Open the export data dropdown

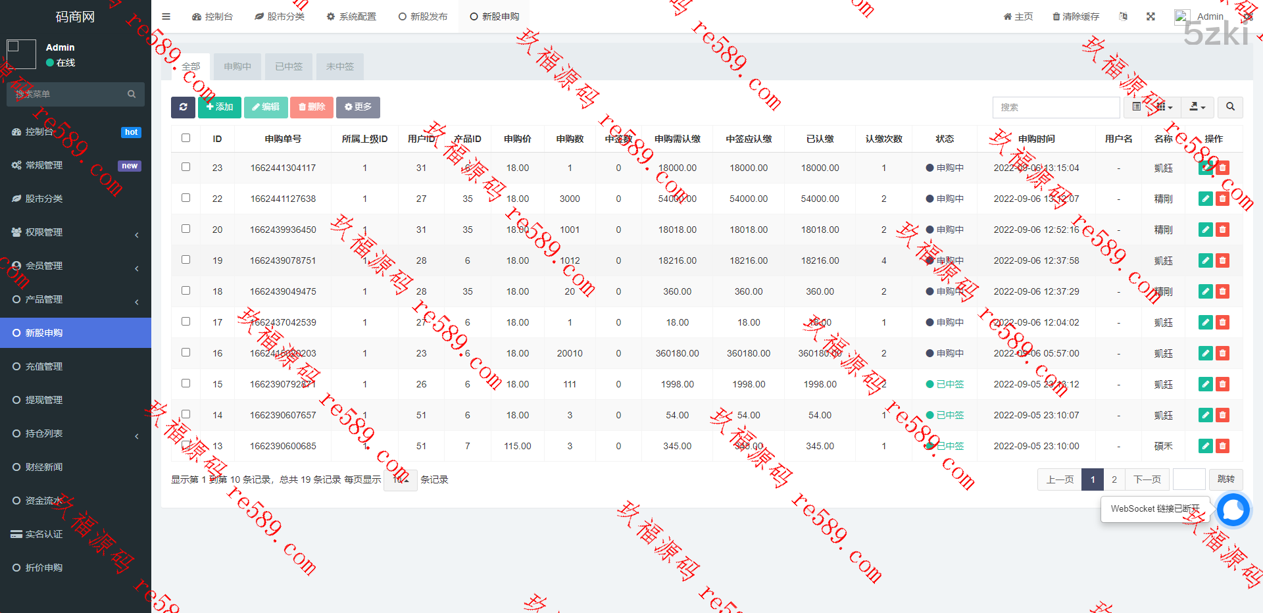pos(1197,107)
